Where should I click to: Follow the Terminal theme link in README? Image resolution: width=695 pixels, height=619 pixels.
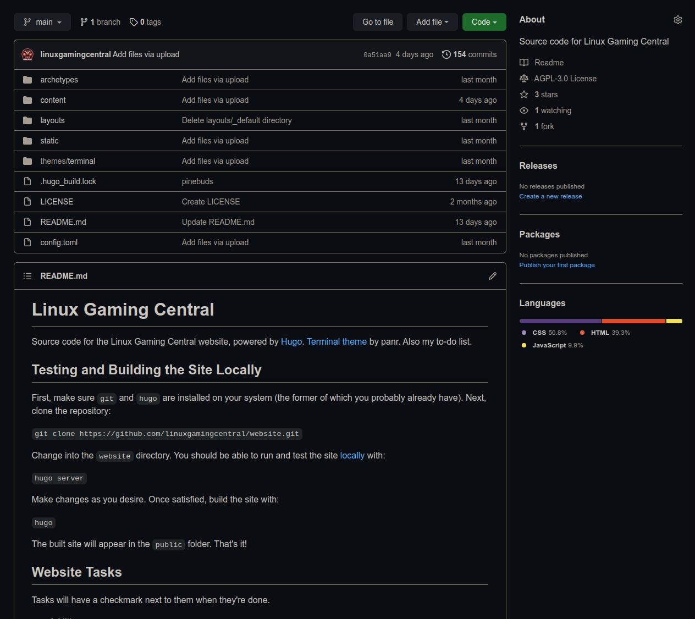[x=337, y=342]
